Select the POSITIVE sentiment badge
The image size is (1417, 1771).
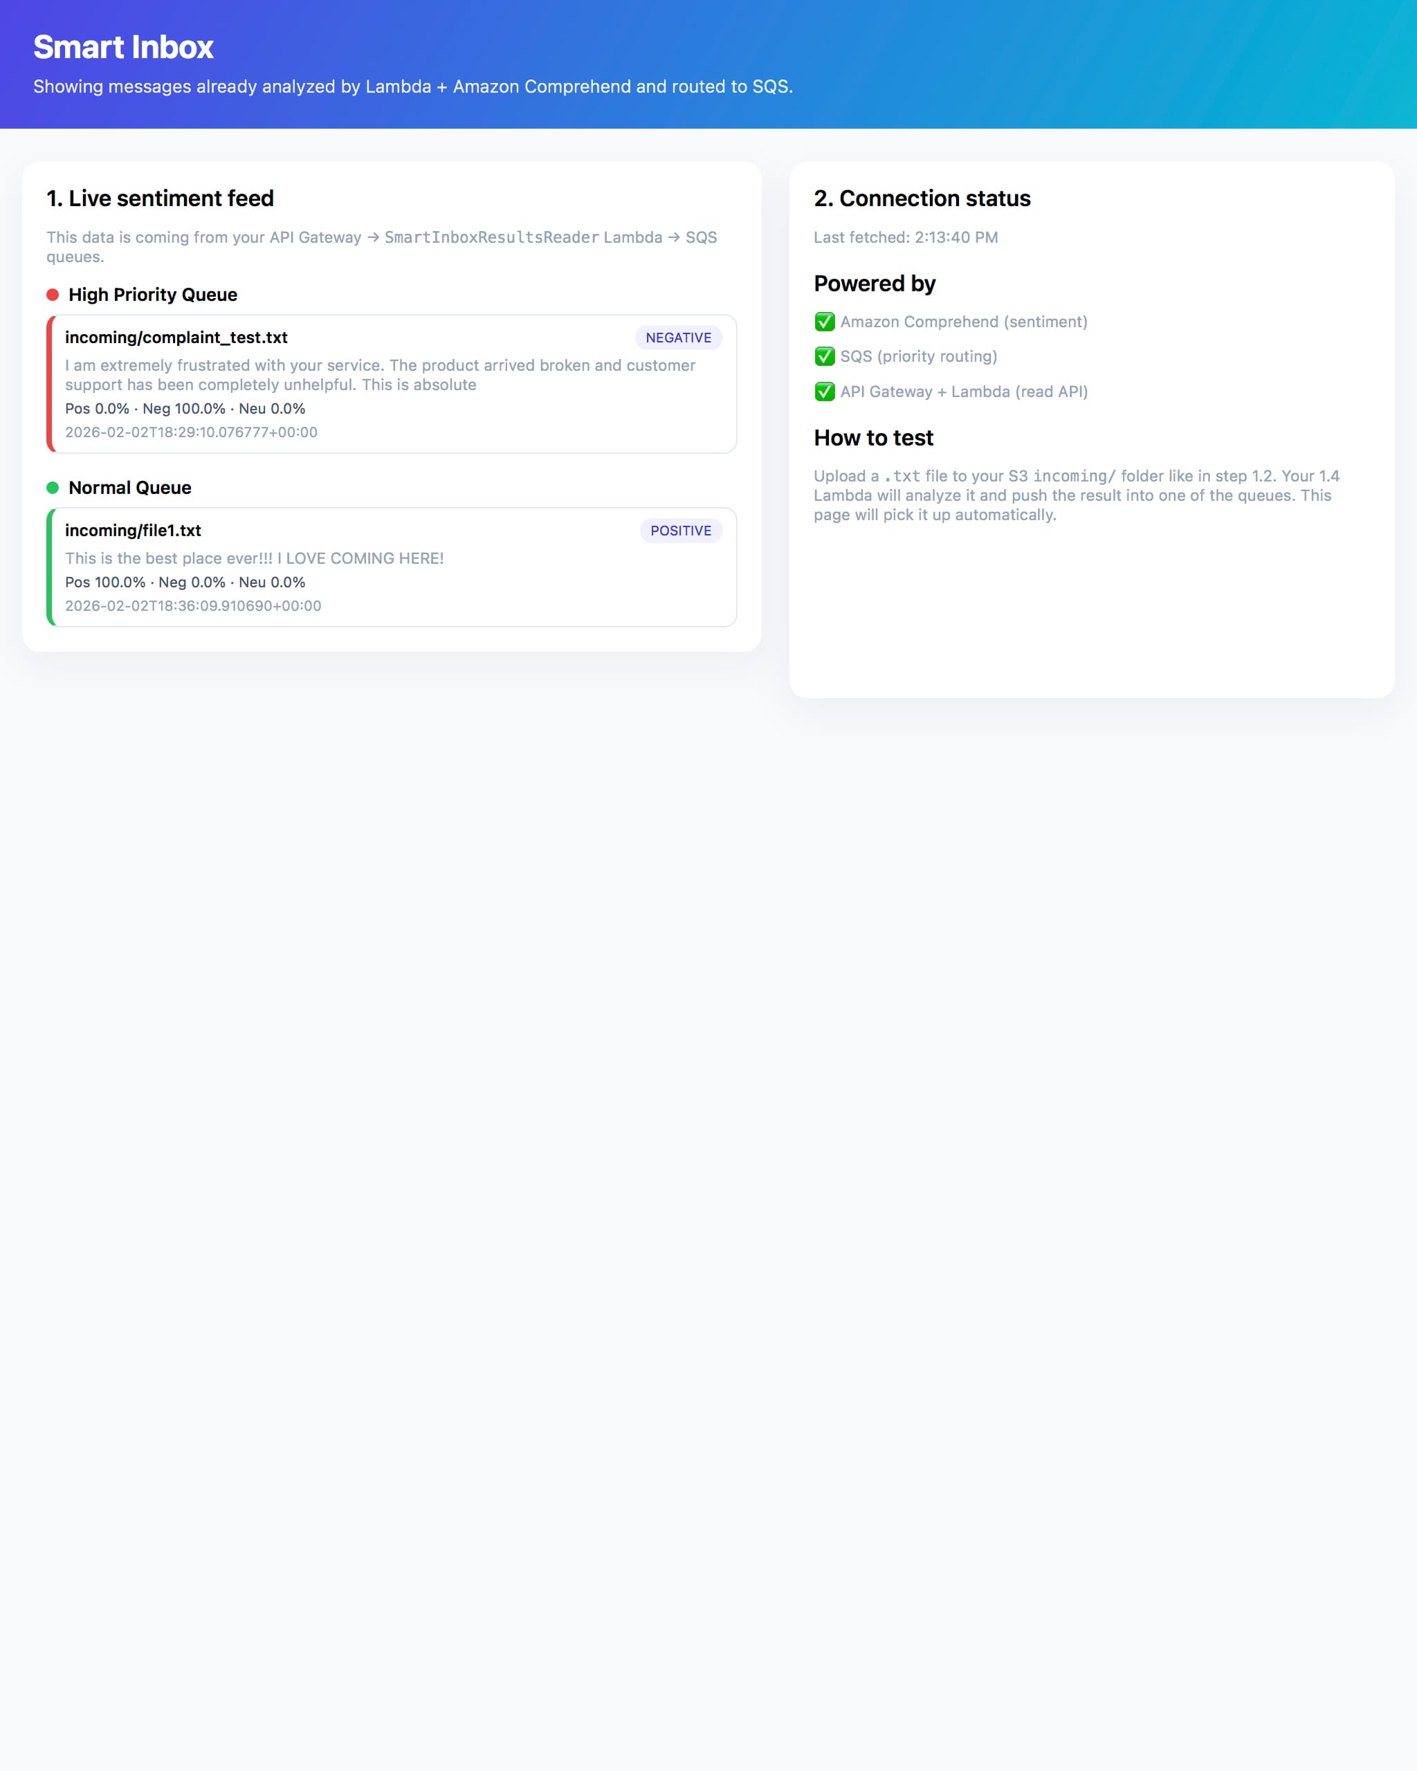680,531
